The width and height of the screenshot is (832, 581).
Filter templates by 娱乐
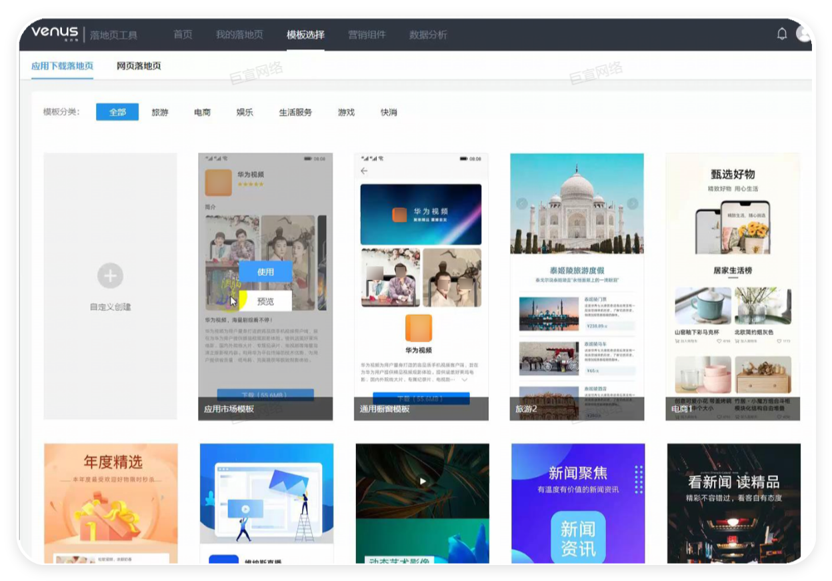point(245,112)
